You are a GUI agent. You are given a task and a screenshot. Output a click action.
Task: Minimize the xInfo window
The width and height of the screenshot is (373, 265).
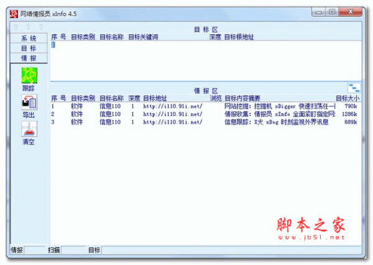tap(319, 12)
